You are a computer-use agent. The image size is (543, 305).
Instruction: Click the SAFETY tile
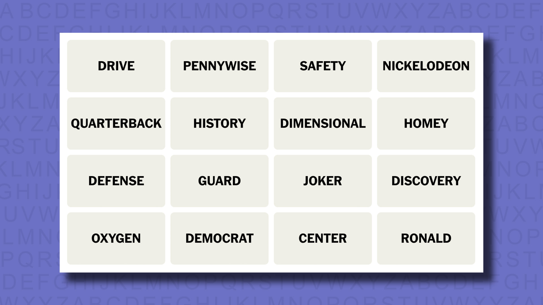point(323,66)
